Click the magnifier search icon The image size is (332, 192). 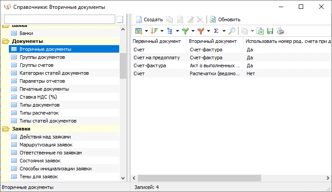coord(232,31)
